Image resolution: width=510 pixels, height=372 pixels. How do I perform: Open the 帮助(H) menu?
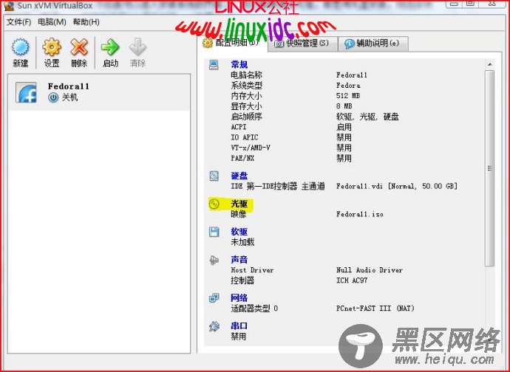[86, 22]
